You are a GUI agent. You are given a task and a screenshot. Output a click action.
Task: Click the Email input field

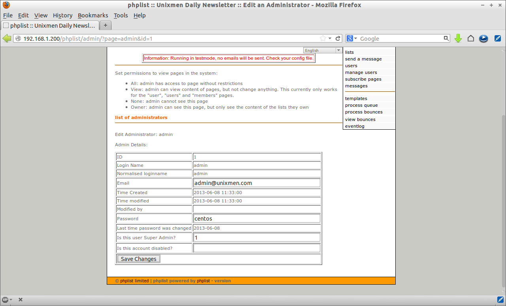257,183
